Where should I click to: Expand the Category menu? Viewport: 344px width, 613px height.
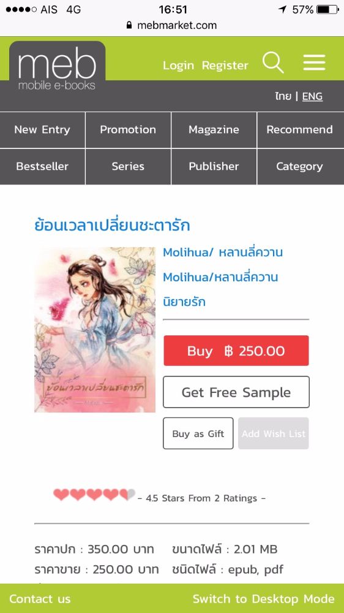[x=301, y=167]
